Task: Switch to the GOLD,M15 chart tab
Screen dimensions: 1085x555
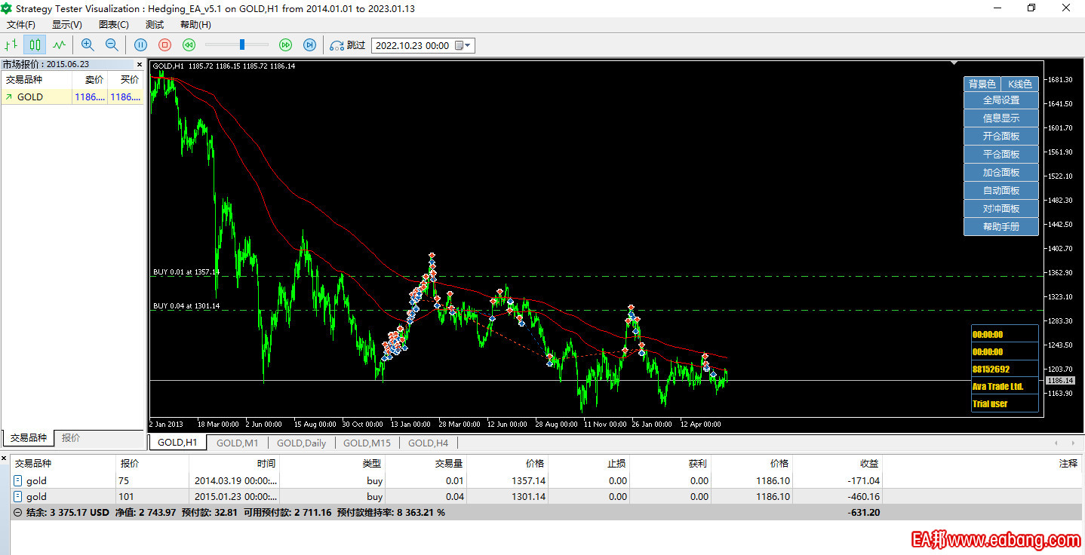Action: coord(367,443)
